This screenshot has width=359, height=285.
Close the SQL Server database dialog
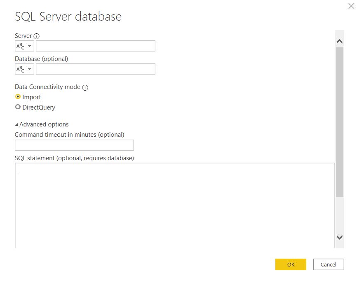pyautogui.click(x=351, y=6)
